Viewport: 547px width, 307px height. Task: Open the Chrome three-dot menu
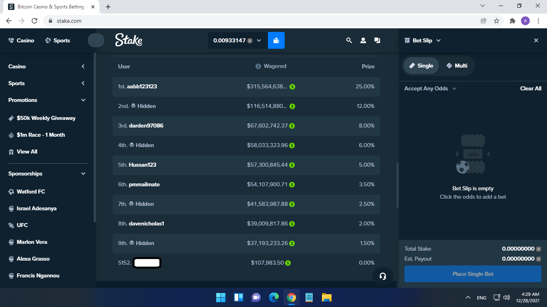(x=538, y=21)
